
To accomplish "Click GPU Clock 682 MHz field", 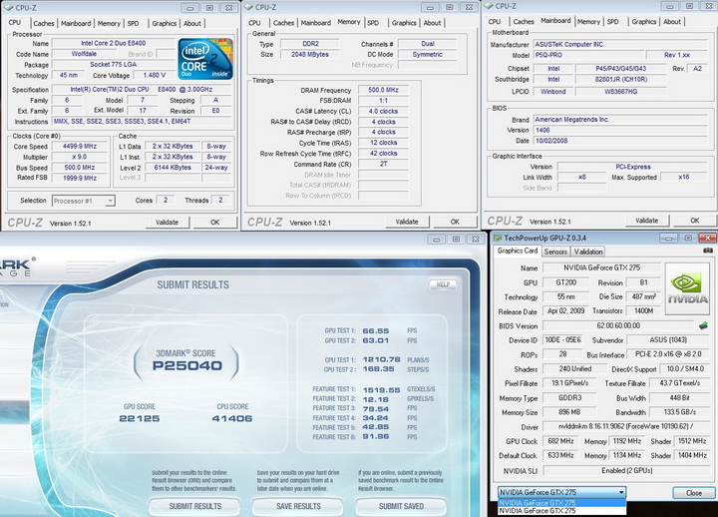I will click(x=560, y=441).
